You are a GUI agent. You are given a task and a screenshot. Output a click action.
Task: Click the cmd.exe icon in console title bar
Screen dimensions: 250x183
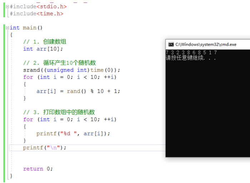171,45
